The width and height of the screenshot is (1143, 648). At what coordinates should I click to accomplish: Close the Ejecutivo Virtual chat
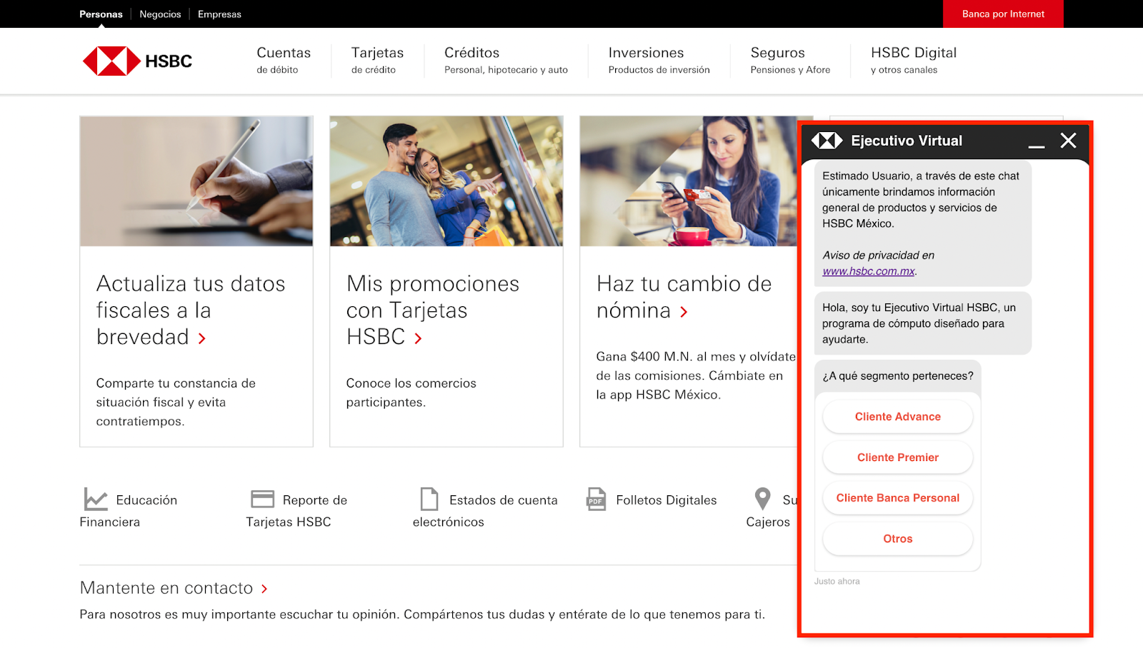coord(1068,141)
